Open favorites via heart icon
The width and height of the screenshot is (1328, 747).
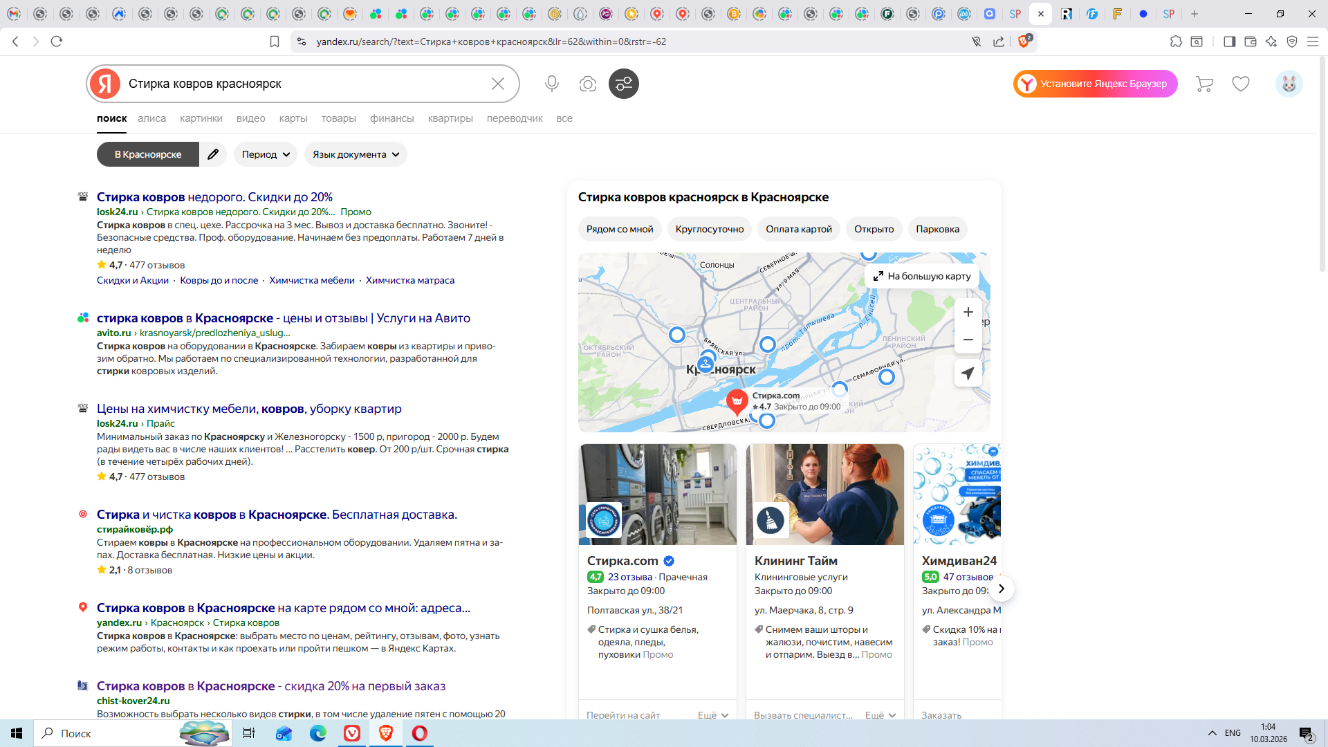coord(1240,84)
